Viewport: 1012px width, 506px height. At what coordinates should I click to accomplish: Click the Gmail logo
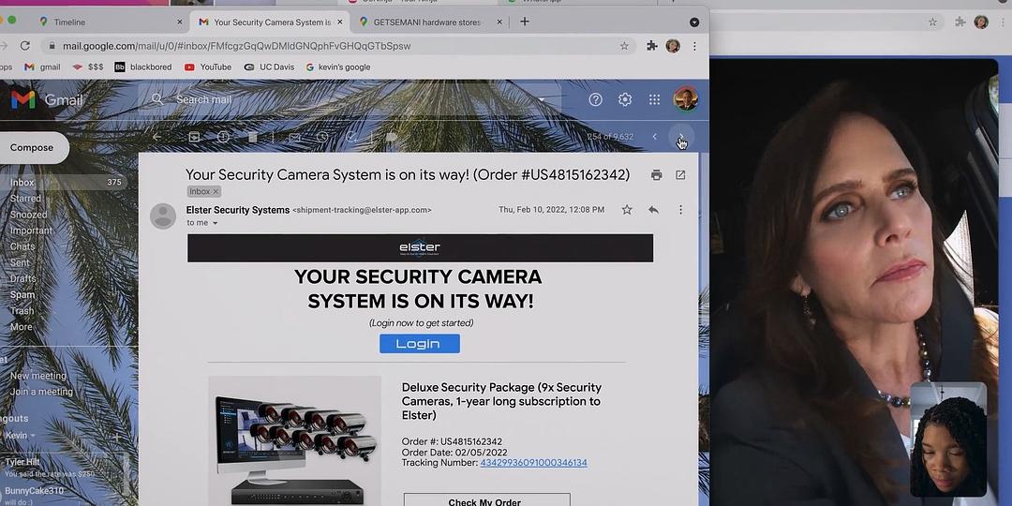point(47,99)
